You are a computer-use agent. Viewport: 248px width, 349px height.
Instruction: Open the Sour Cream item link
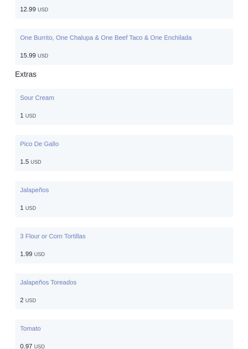point(37,98)
